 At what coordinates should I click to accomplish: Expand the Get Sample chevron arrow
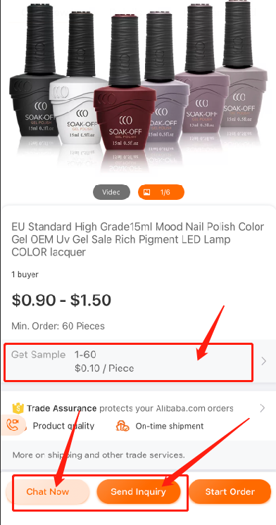pyautogui.click(x=263, y=361)
